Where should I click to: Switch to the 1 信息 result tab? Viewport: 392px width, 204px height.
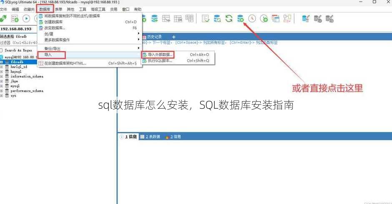128,137
